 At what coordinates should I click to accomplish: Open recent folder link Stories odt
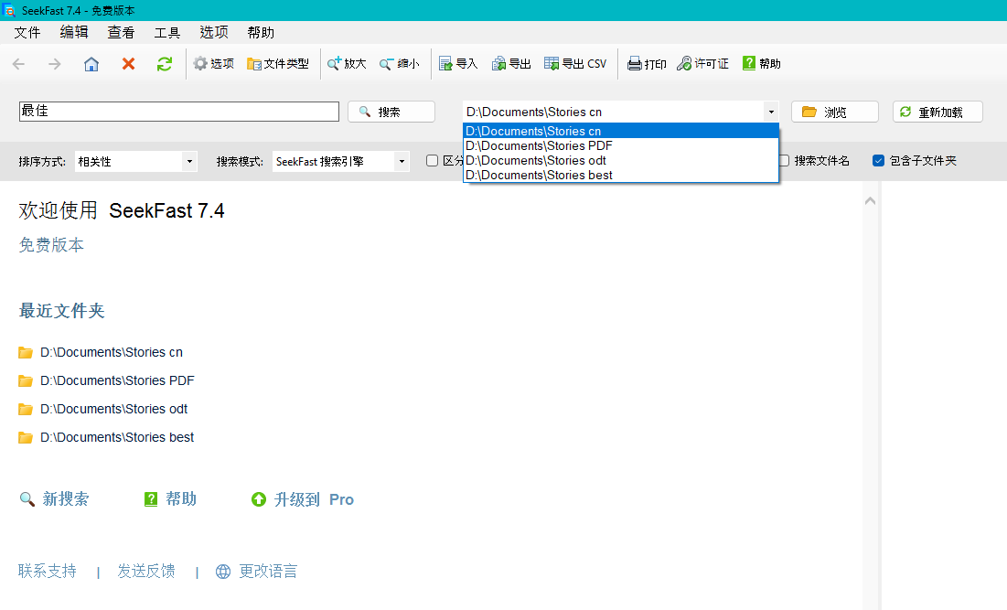113,409
